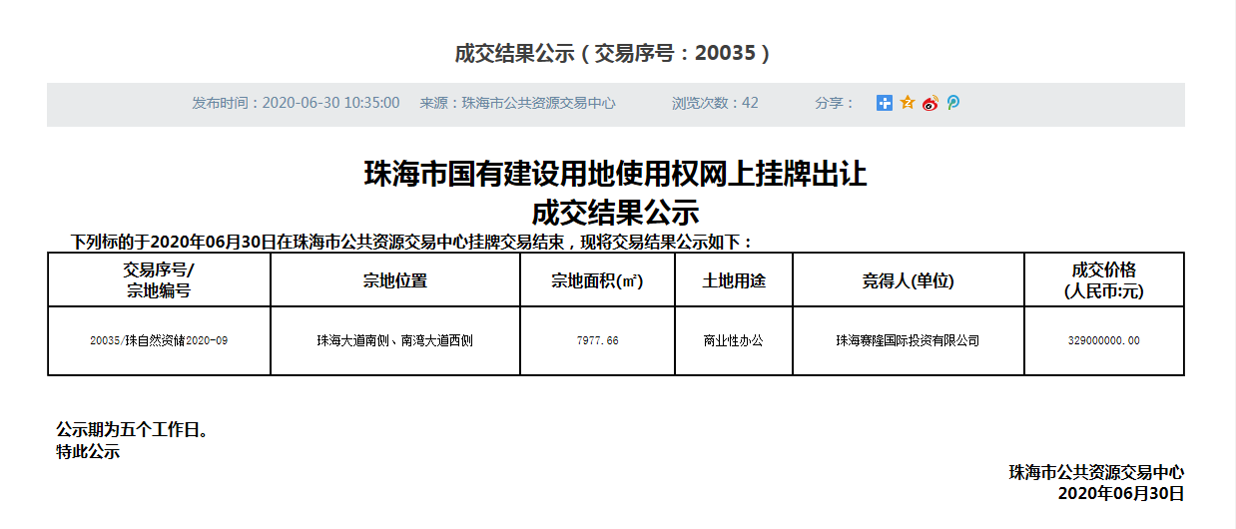Select the 宗地位置 column header
The width and height of the screenshot is (1236, 529).
(395, 281)
